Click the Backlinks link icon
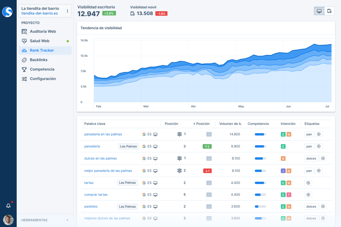 24,60
